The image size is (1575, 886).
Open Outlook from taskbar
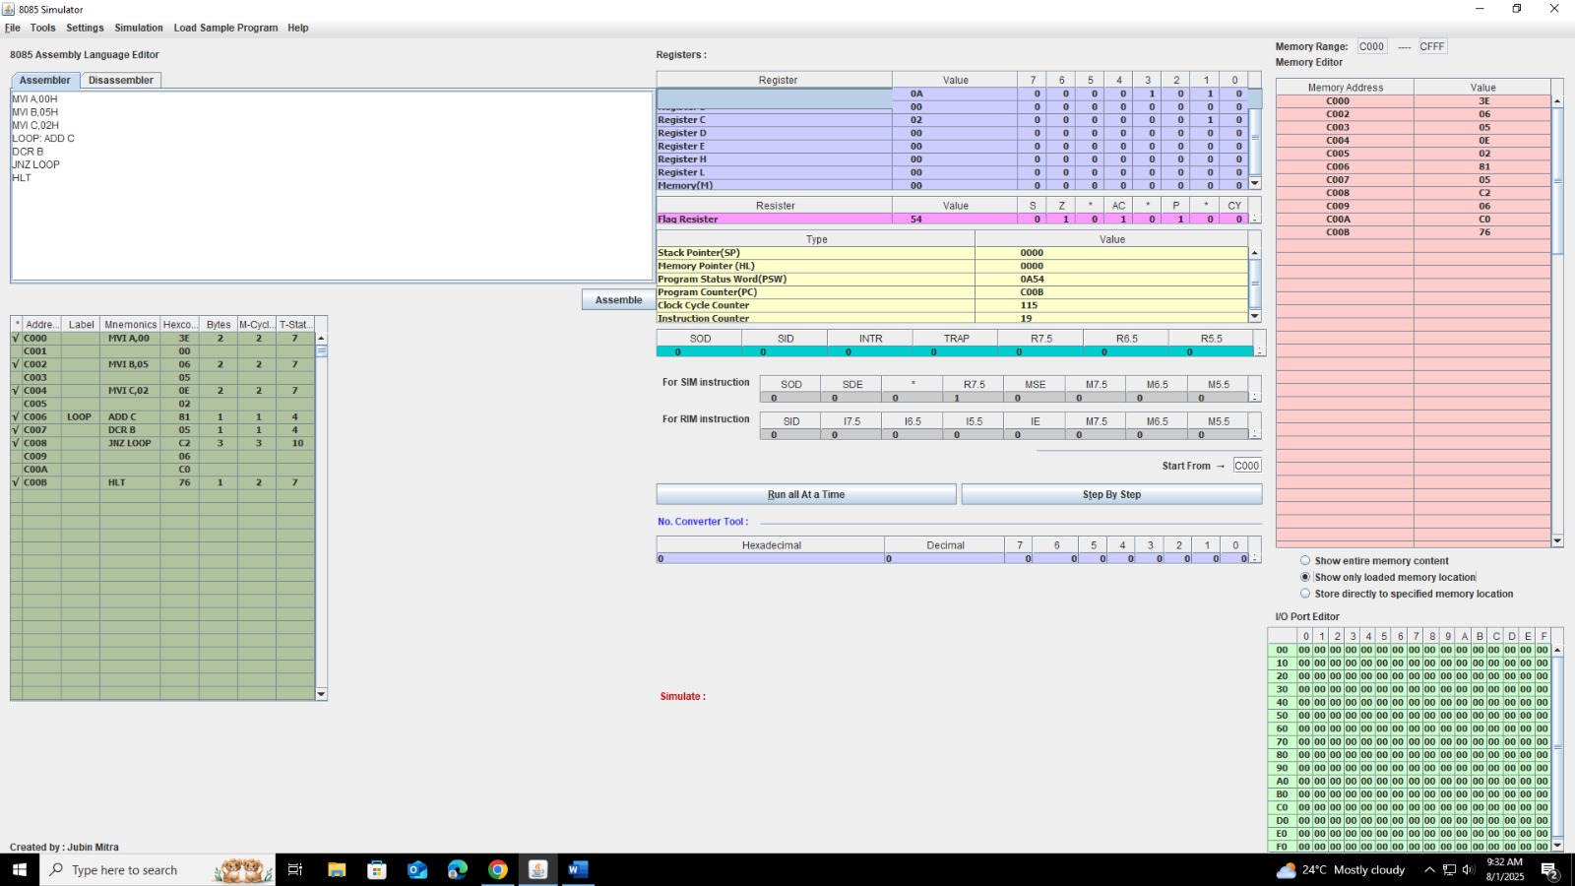[x=417, y=869]
